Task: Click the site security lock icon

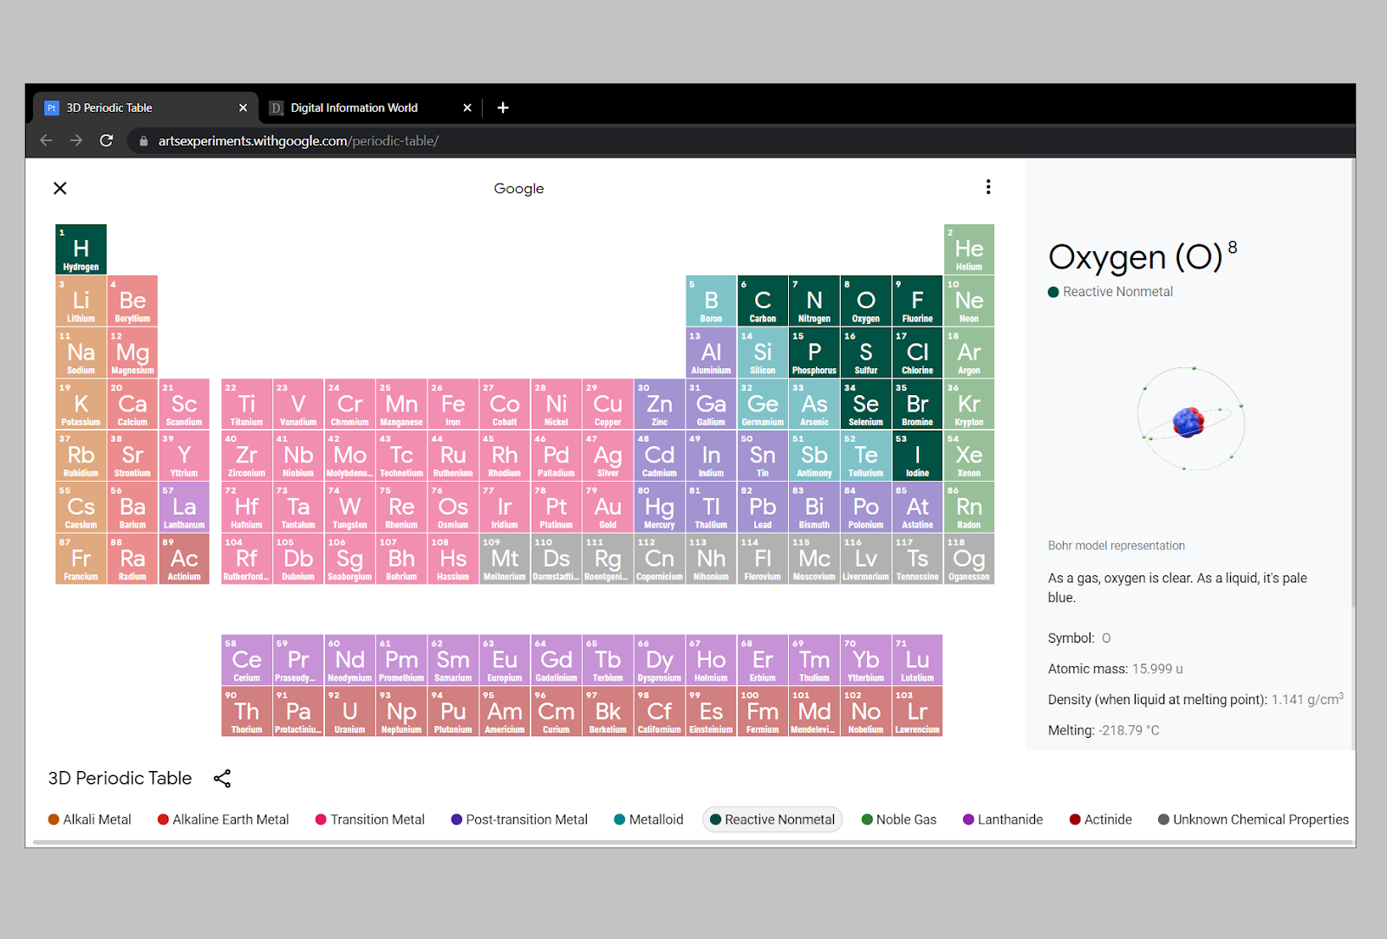Action: (144, 140)
